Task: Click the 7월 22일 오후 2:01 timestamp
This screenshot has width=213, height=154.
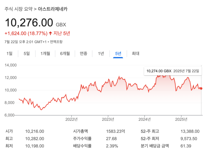Action: (x=26, y=42)
